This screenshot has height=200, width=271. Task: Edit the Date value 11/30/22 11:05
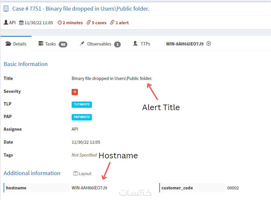click(x=86, y=142)
